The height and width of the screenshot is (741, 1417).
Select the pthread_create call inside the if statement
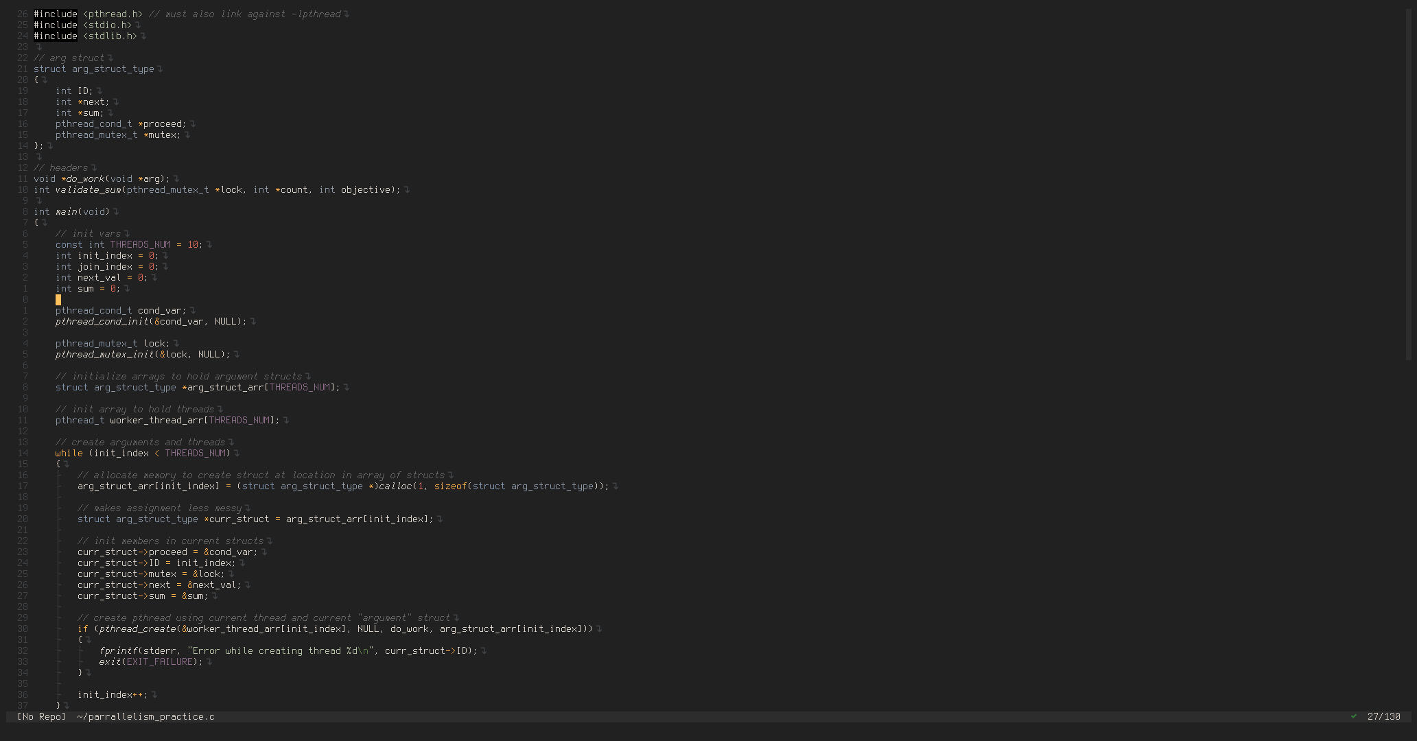[x=137, y=628]
